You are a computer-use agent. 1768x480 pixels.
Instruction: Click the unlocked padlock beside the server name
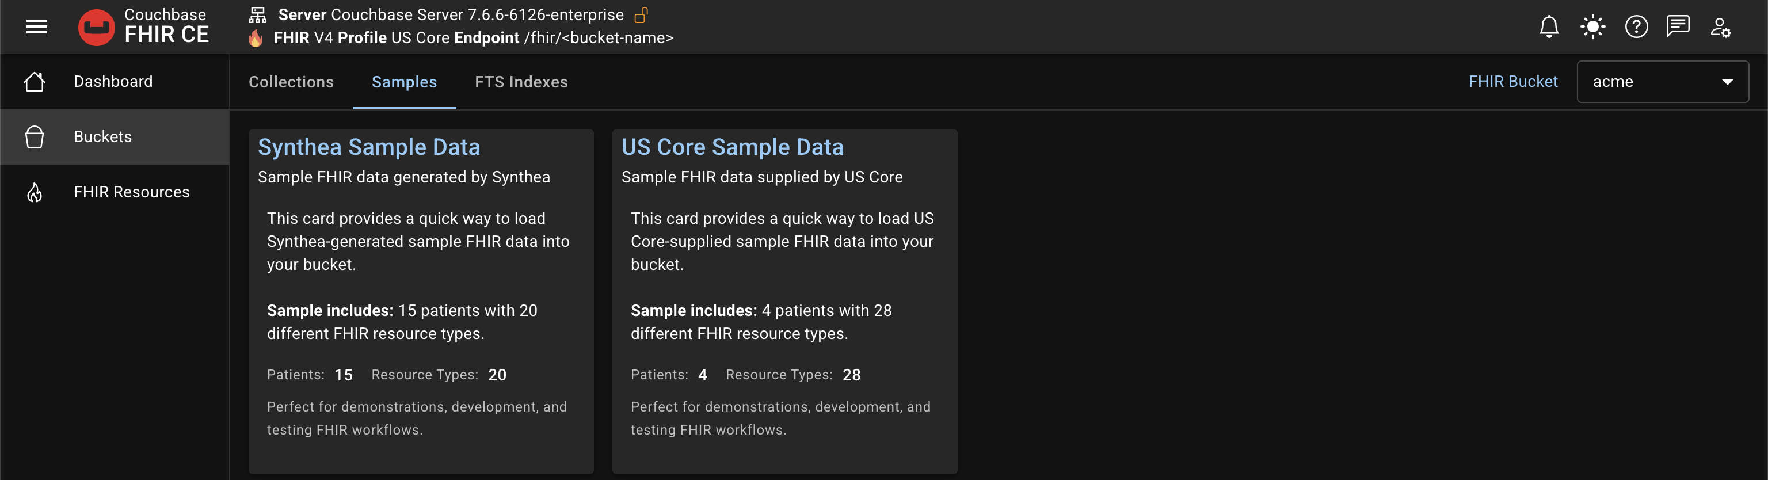(x=642, y=14)
